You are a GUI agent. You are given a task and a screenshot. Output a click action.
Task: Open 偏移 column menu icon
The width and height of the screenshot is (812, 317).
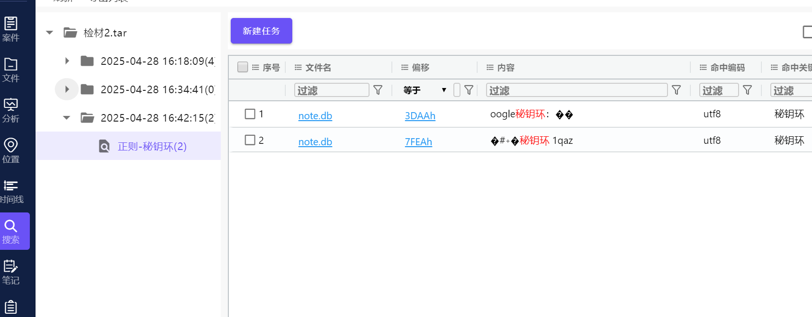[x=405, y=68]
